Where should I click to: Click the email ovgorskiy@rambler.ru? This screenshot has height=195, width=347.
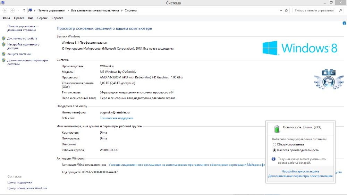click(x=115, y=112)
